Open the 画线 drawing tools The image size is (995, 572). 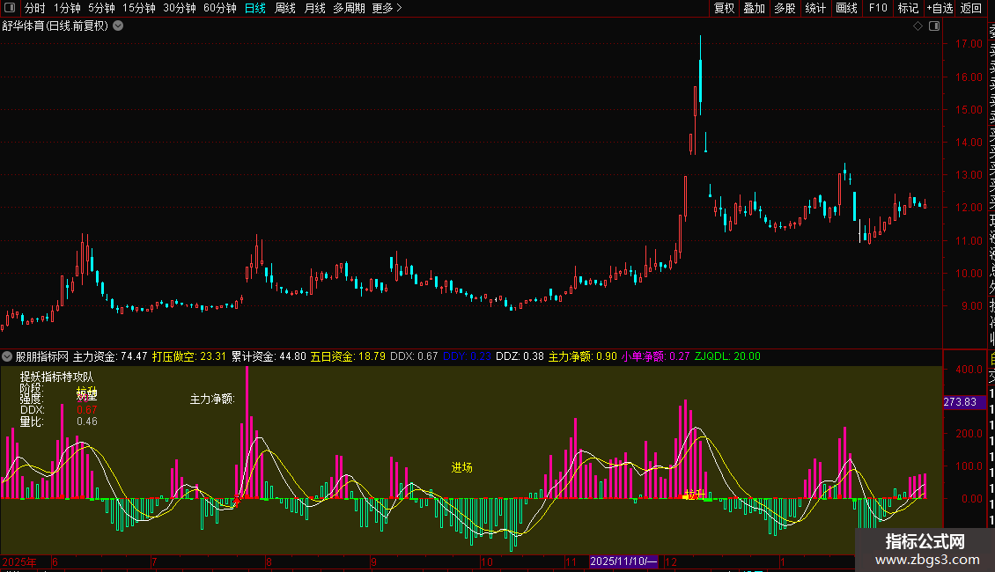pyautogui.click(x=846, y=8)
